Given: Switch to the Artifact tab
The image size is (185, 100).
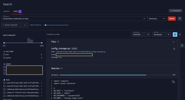Looking at the screenshot, I should (x=7, y=11).
